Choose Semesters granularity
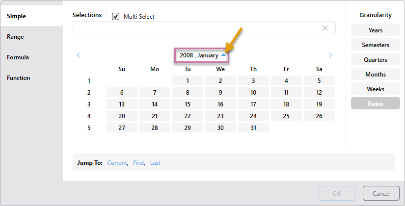 pyautogui.click(x=375, y=45)
